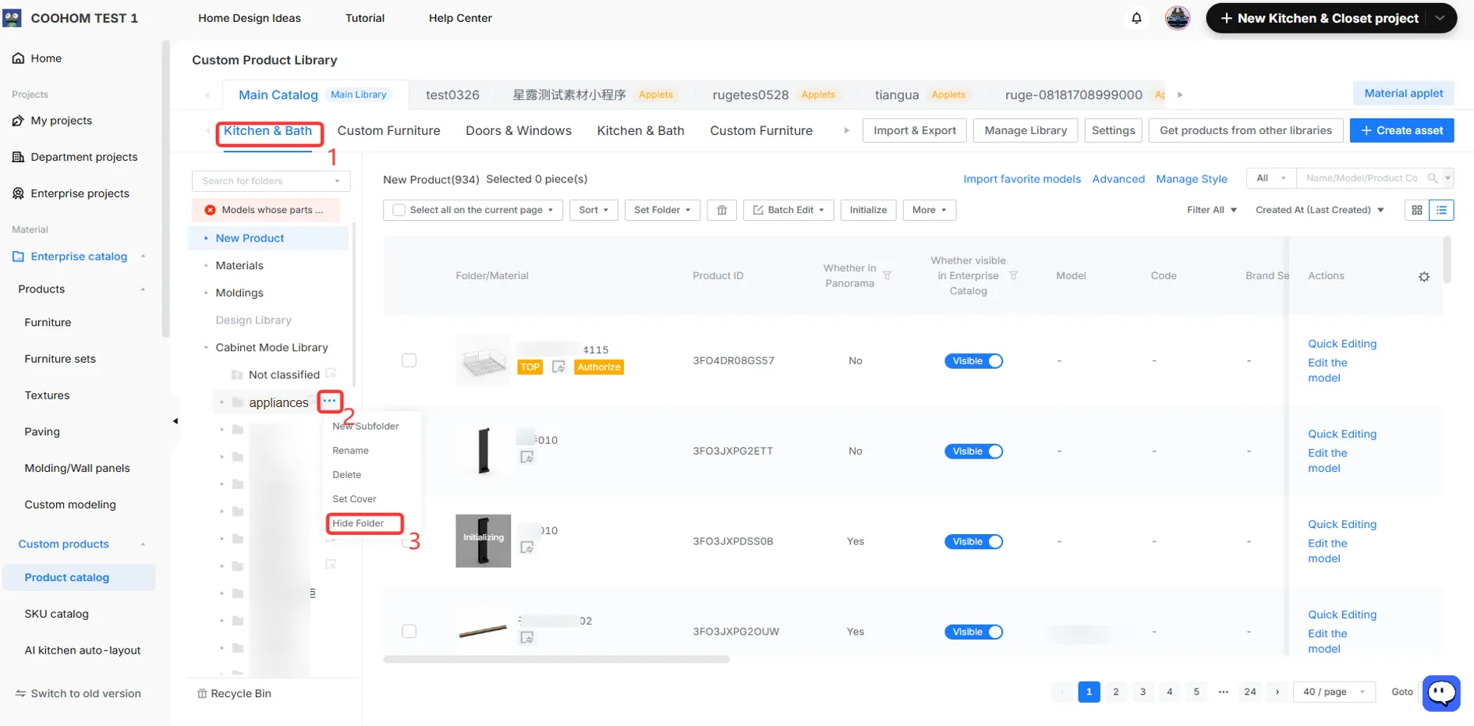Click the Not classified folder edit icon
The width and height of the screenshot is (1474, 726).
[x=331, y=374]
